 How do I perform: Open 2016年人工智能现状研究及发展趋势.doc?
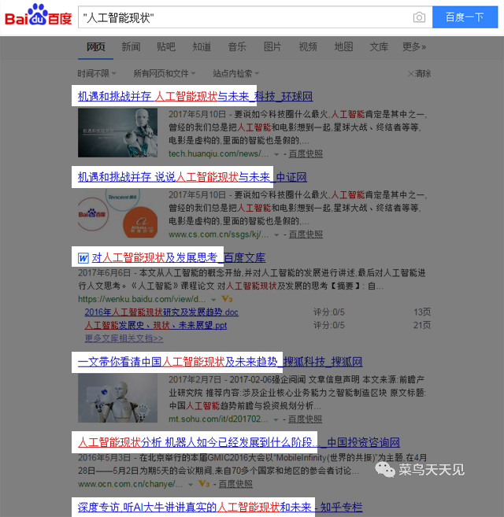[x=161, y=312]
